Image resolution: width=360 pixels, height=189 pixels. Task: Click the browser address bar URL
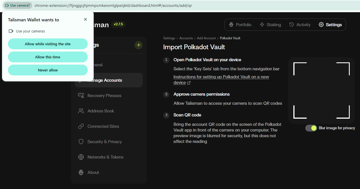tap(113, 5)
